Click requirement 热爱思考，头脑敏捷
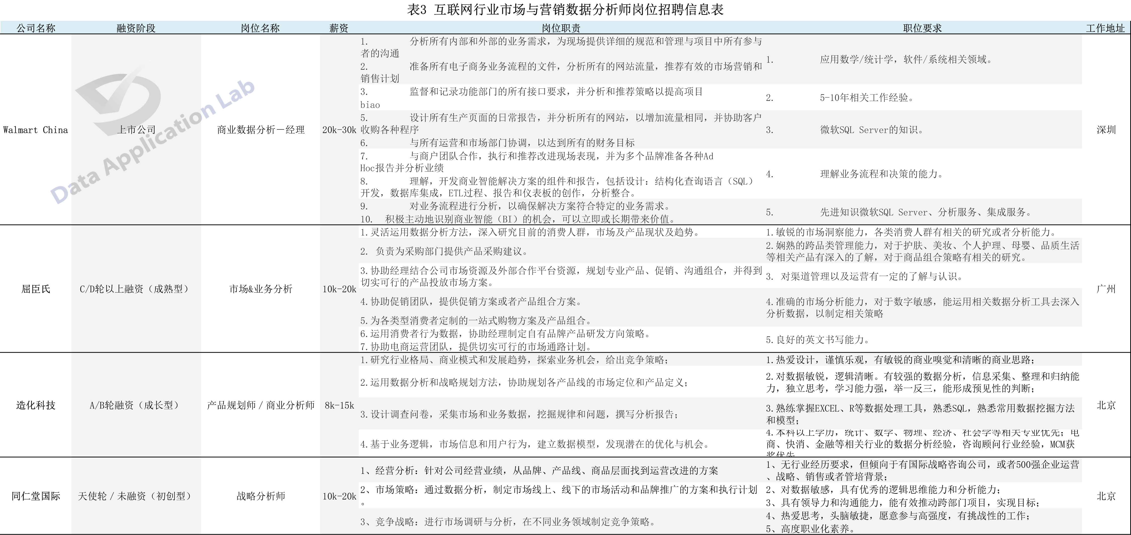Screen dimensions: 1131x535 point(898,516)
